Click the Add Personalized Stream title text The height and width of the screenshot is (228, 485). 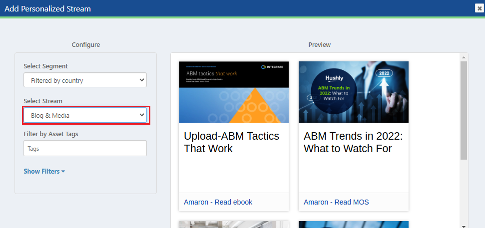pos(47,8)
